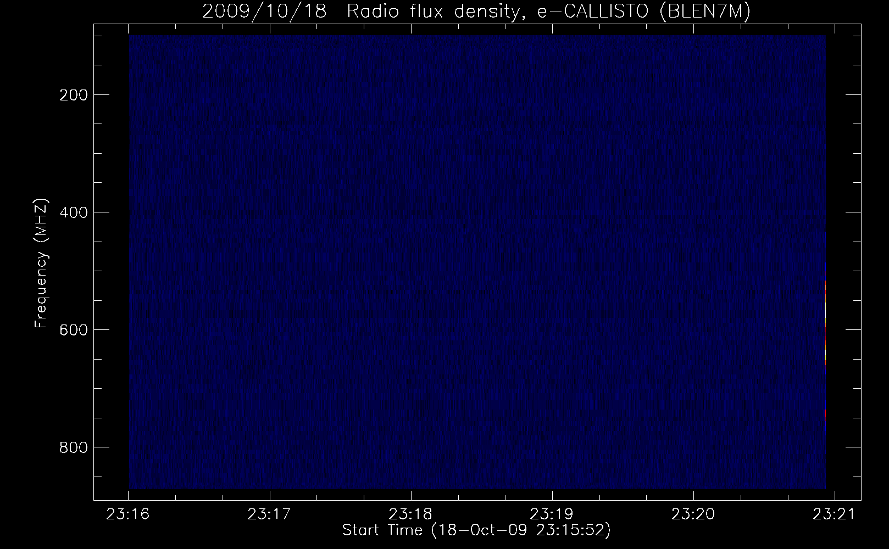
Task: Click the '23:18' time tick label
Action: point(411,514)
